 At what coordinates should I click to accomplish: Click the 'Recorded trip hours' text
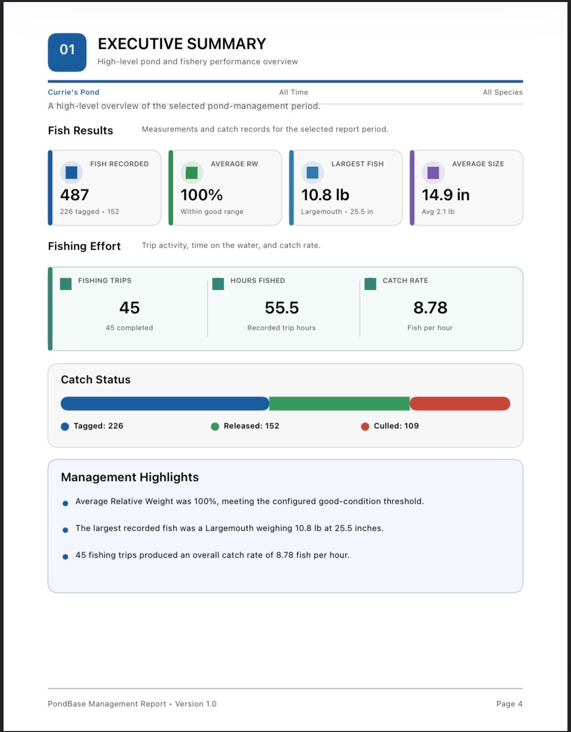pyautogui.click(x=282, y=328)
